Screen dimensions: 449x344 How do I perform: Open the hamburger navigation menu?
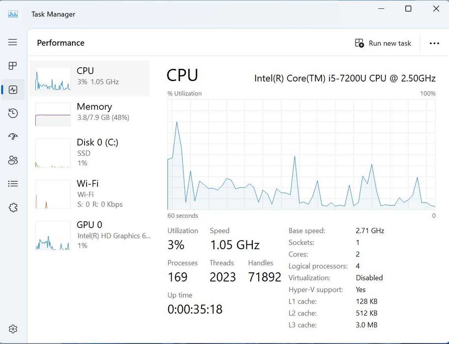(13, 42)
